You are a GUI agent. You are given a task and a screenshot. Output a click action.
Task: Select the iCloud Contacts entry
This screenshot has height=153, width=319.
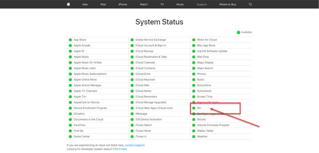click(x=145, y=68)
